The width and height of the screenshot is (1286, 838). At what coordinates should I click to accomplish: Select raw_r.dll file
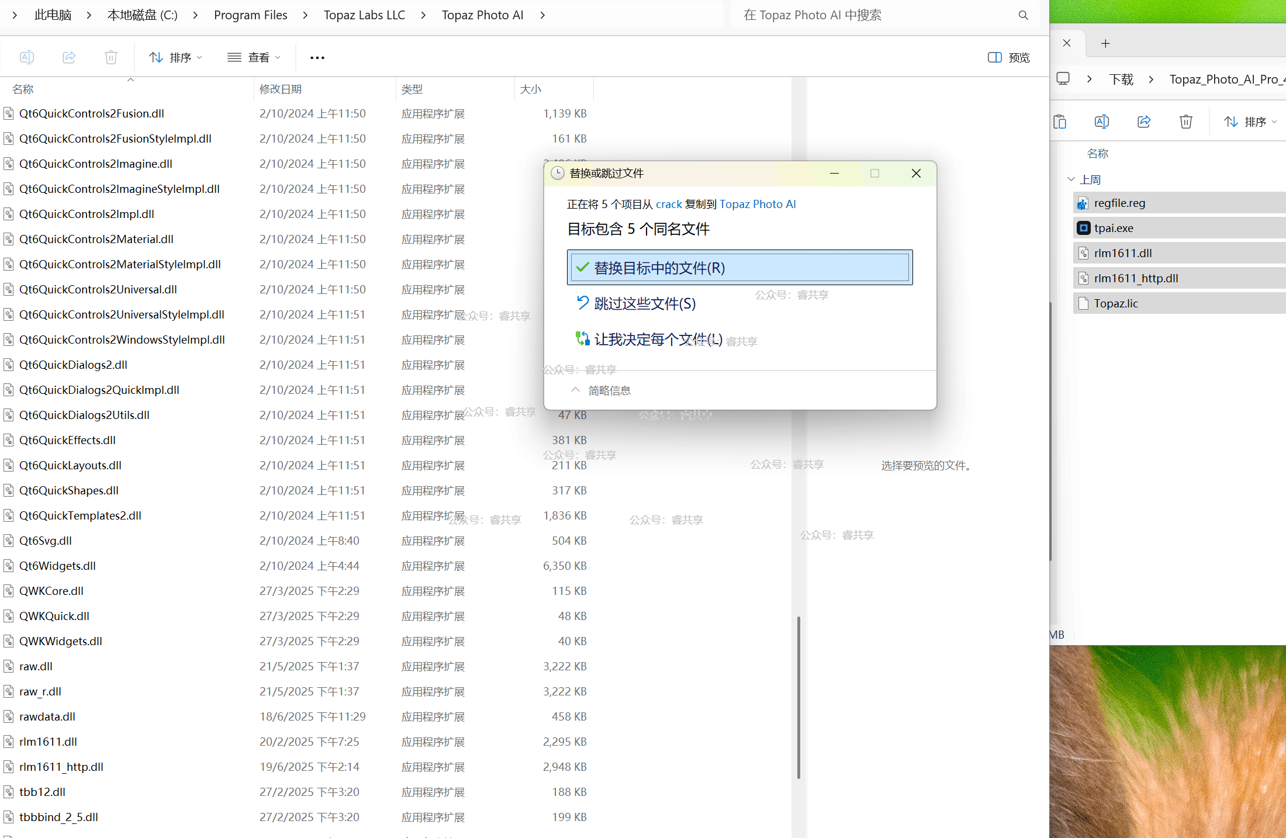pos(40,691)
